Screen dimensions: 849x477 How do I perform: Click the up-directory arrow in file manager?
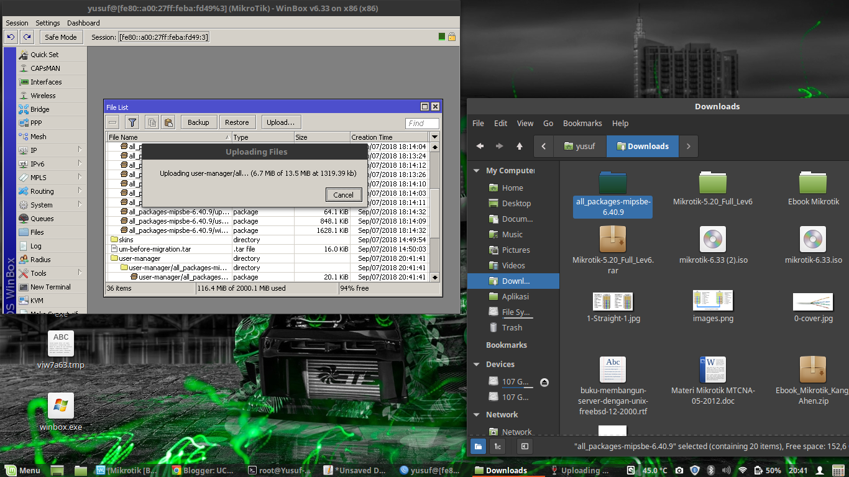pos(520,146)
